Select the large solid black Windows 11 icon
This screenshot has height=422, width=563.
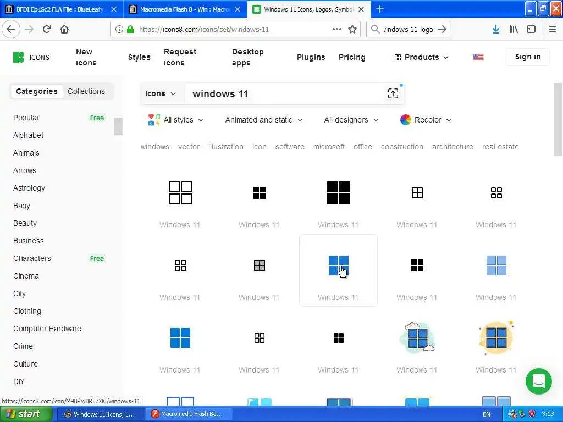point(338,193)
